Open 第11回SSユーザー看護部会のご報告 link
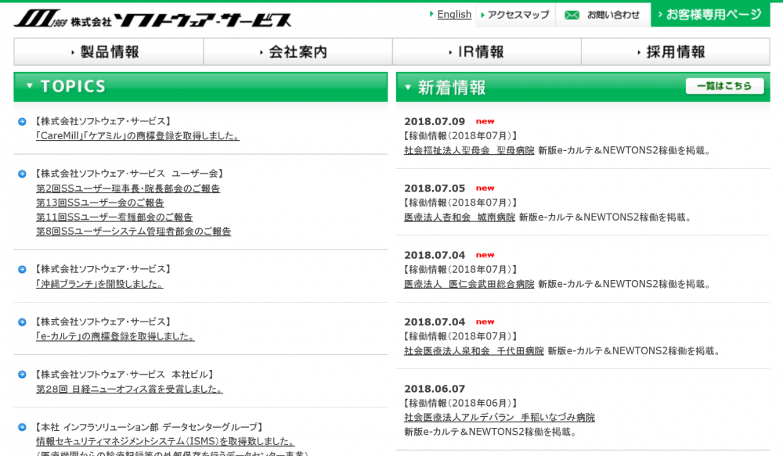The height and width of the screenshot is (456, 783). (x=114, y=217)
